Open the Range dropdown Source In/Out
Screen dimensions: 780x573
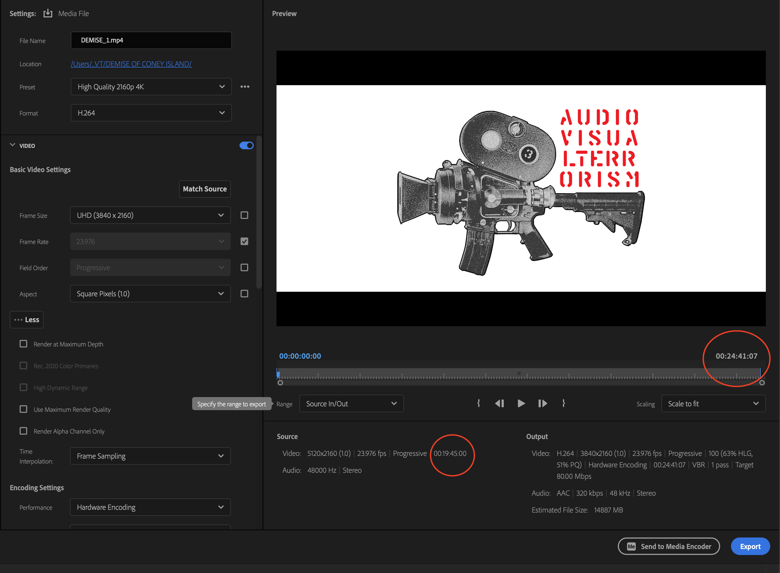click(x=351, y=404)
